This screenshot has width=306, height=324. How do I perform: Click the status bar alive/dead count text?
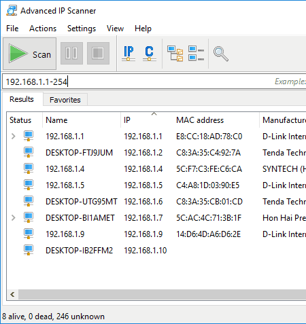(x=53, y=317)
